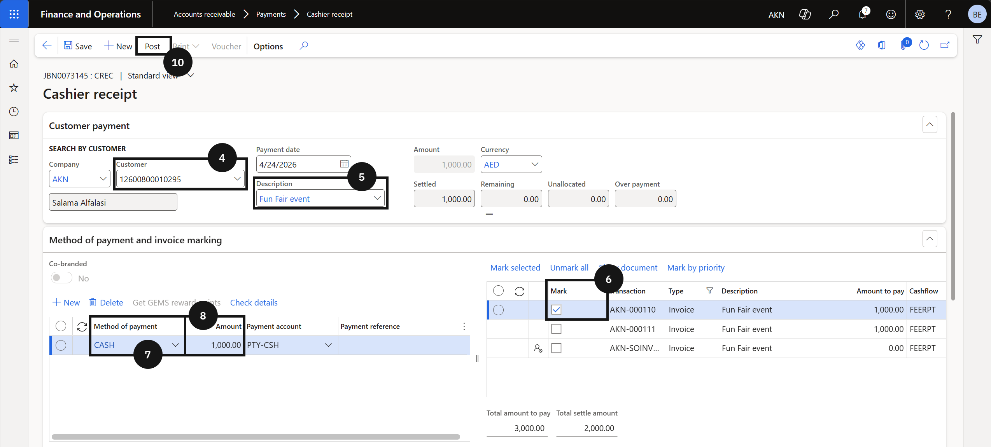
Task: Click the action pane search magnifier
Action: point(304,46)
